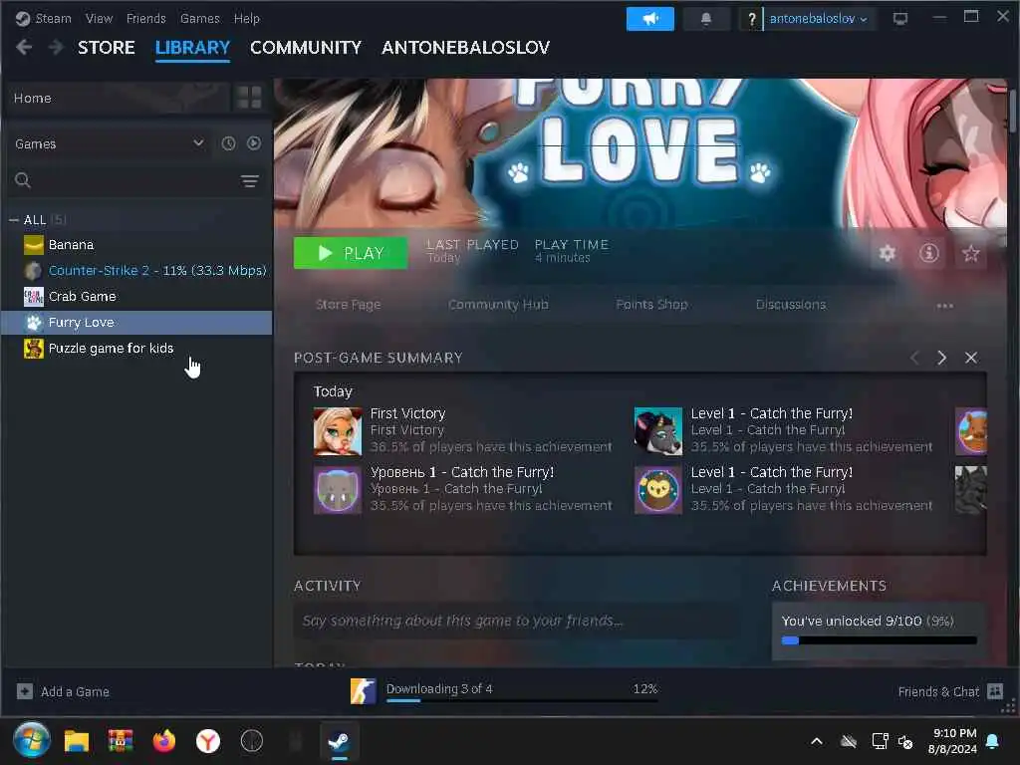
Task: Sort library by recent activity clock icon
Action: point(228,143)
